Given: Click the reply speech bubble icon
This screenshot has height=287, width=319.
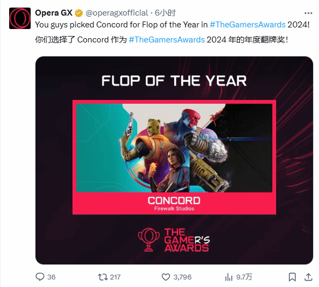Looking at the screenshot, I should [x=40, y=277].
